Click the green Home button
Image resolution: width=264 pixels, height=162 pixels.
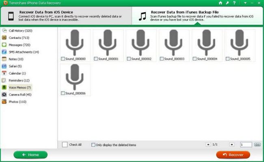click(x=30, y=155)
